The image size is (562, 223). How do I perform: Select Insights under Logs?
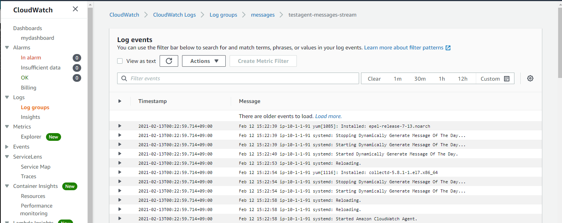click(30, 117)
